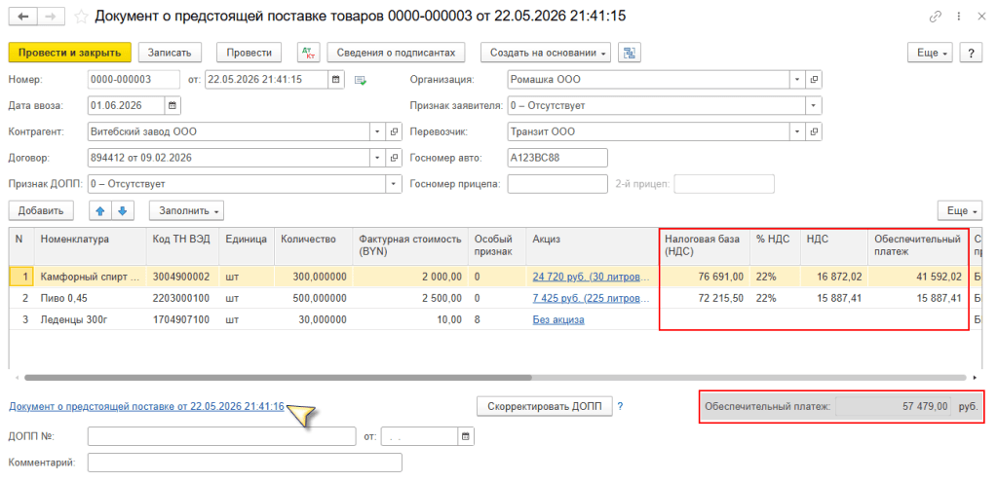
Task: Show Дт/Кт accounting entries icon
Action: pyautogui.click(x=309, y=53)
